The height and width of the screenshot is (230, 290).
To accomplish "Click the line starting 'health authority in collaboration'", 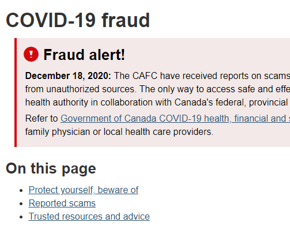I will click(157, 103).
